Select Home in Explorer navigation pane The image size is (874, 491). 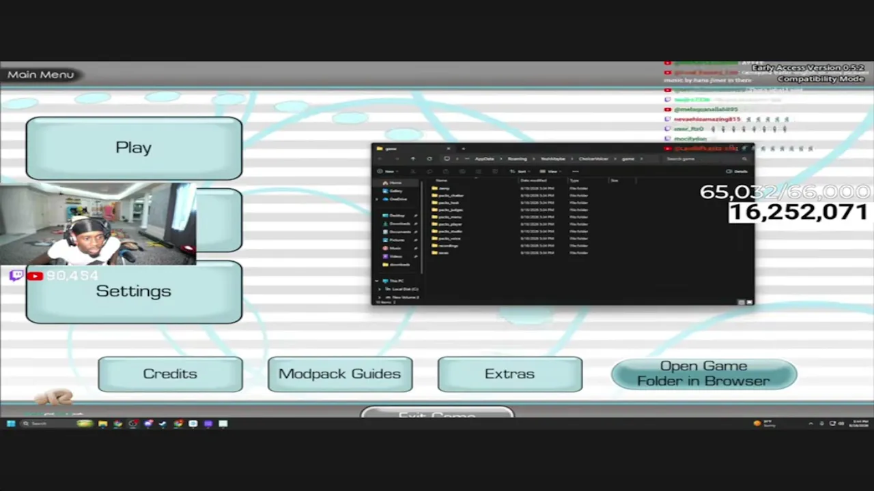395,183
